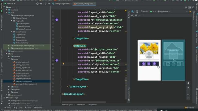Screen dimensions: 198x111
Task: Open the Terminal tool window tab
Action: point(38,108)
